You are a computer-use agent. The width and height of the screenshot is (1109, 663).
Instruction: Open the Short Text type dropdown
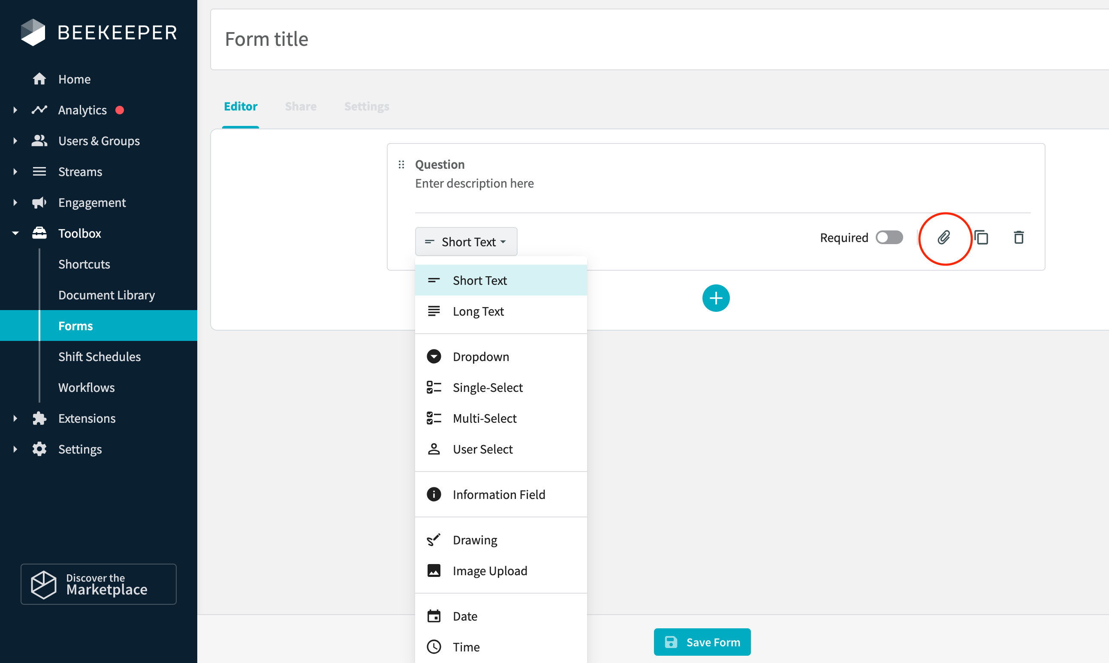tap(466, 242)
